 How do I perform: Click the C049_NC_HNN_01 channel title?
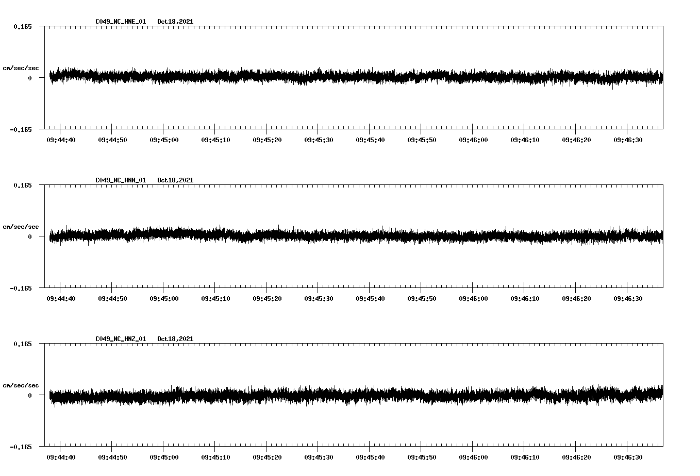tap(121, 180)
